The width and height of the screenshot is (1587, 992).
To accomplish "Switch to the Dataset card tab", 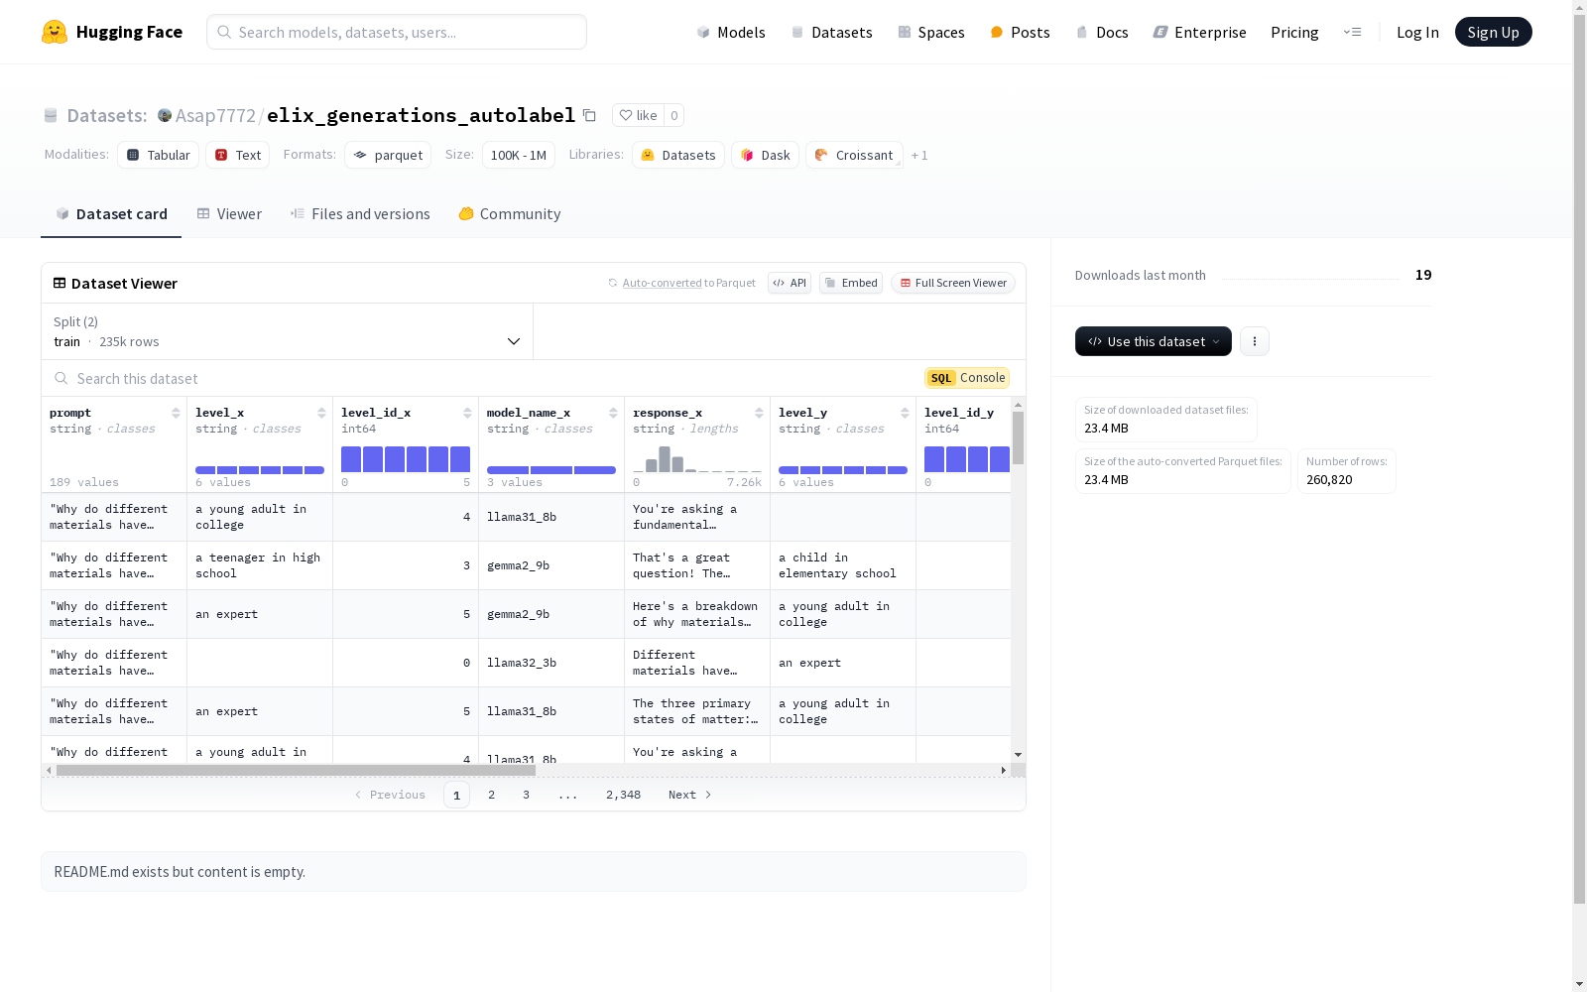I will click(111, 214).
